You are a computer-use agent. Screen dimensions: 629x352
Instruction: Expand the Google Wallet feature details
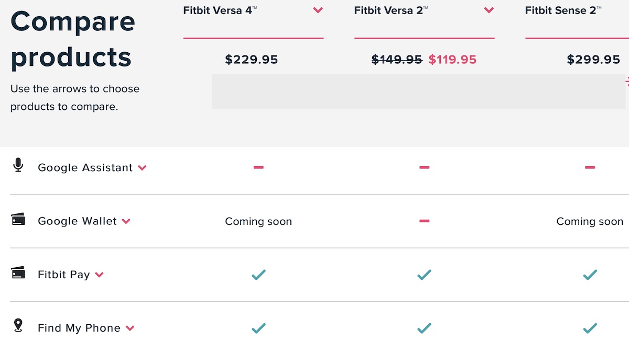(x=126, y=221)
